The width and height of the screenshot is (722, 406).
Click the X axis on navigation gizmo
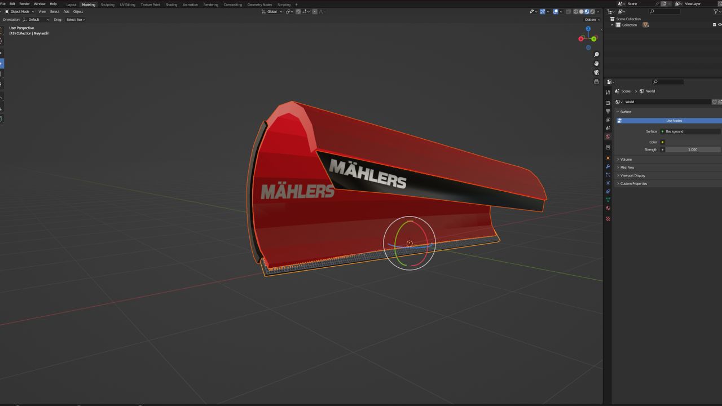click(581, 39)
